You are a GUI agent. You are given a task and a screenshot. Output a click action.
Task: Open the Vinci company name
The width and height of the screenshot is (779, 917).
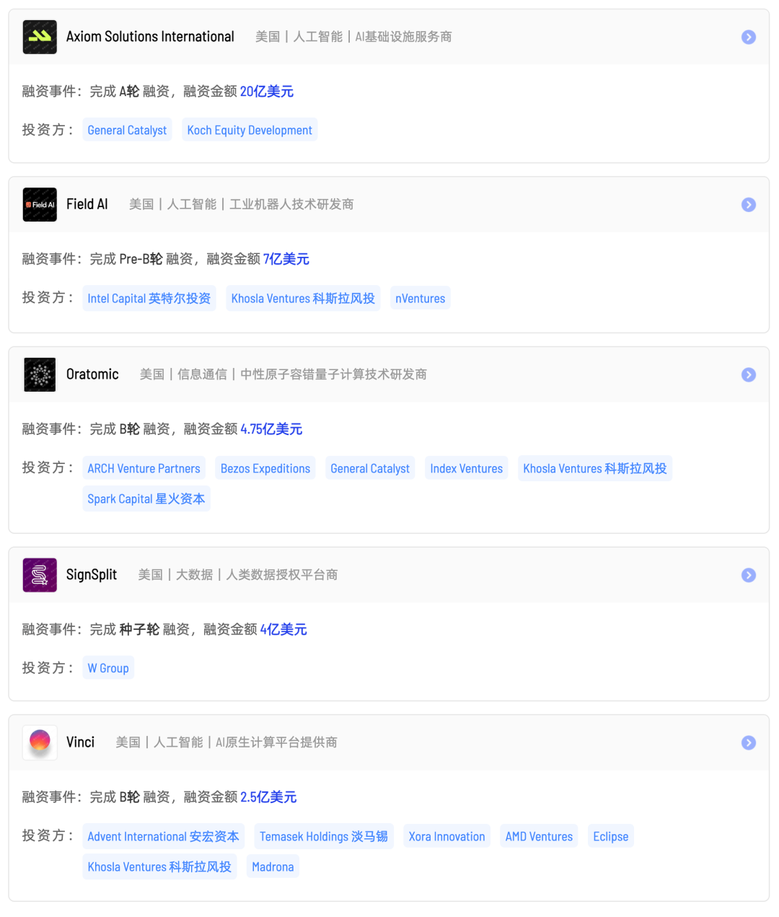pyautogui.click(x=80, y=742)
